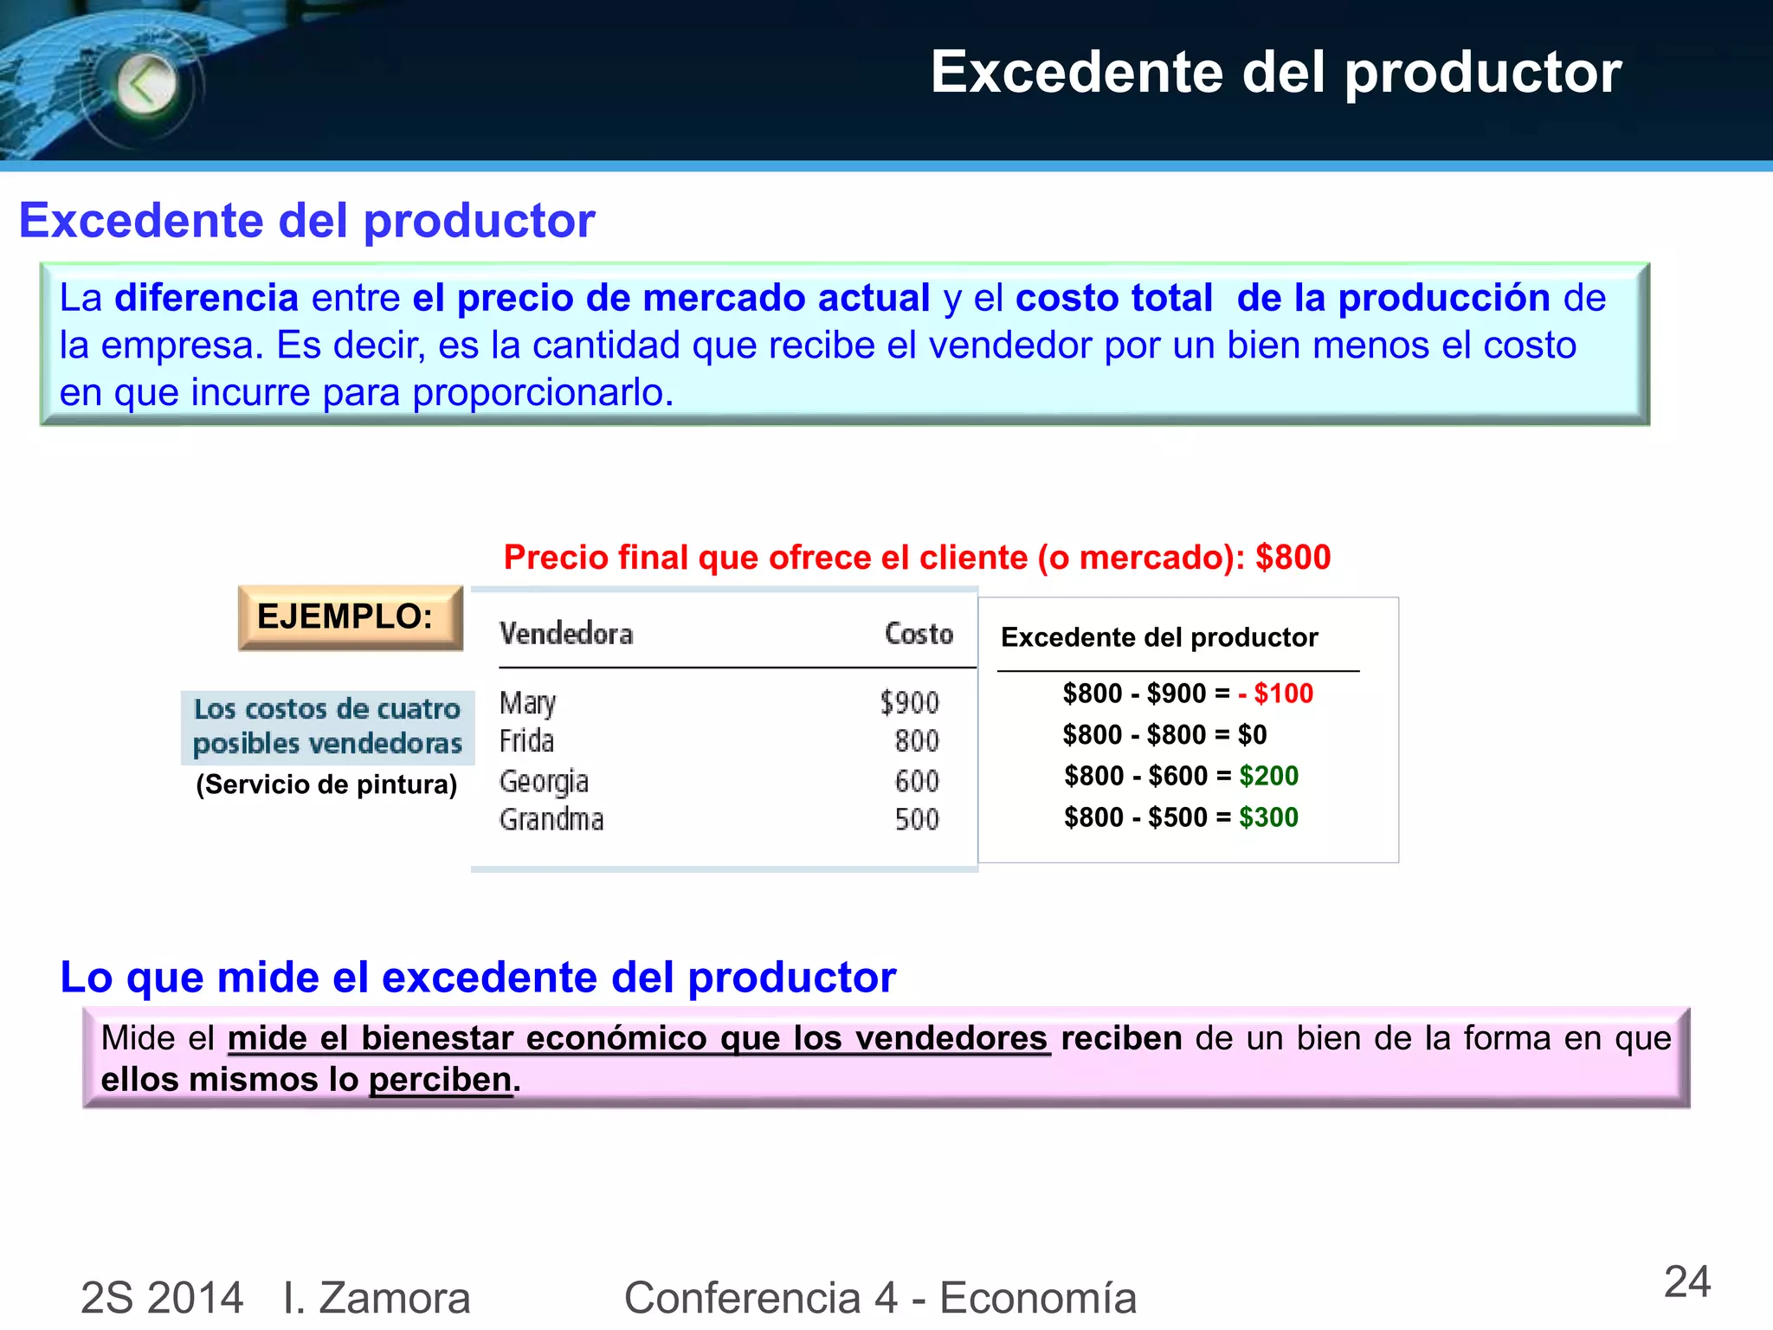
Task: Click the bold phrase 'costo total de la producción'
Action: (1283, 298)
